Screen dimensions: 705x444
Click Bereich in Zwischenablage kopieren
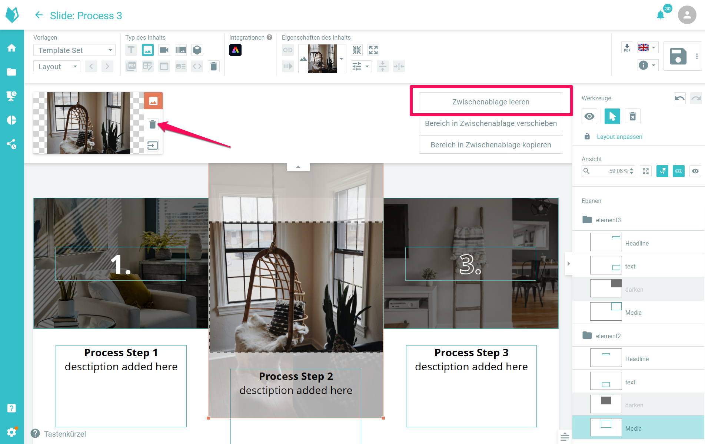click(x=491, y=145)
